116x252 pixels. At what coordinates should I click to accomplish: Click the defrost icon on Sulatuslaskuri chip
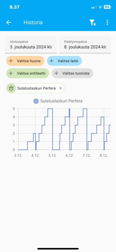point(11,88)
